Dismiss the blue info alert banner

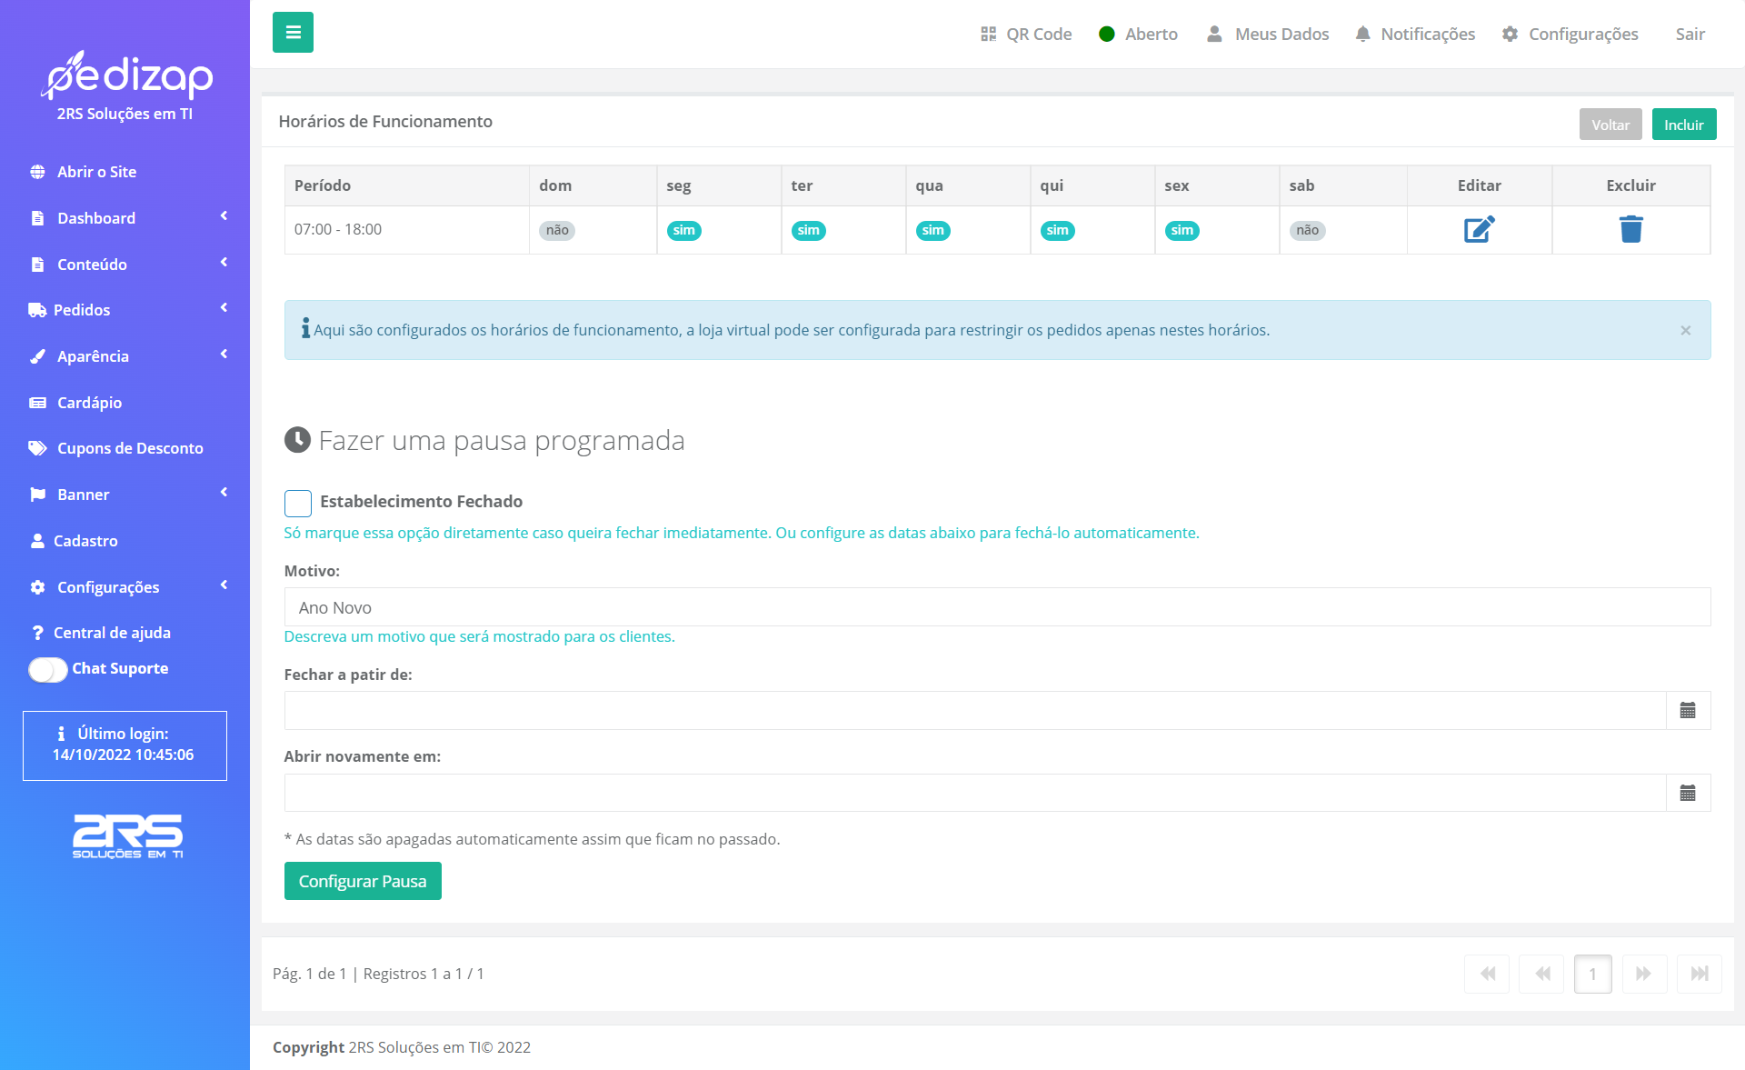point(1685,331)
